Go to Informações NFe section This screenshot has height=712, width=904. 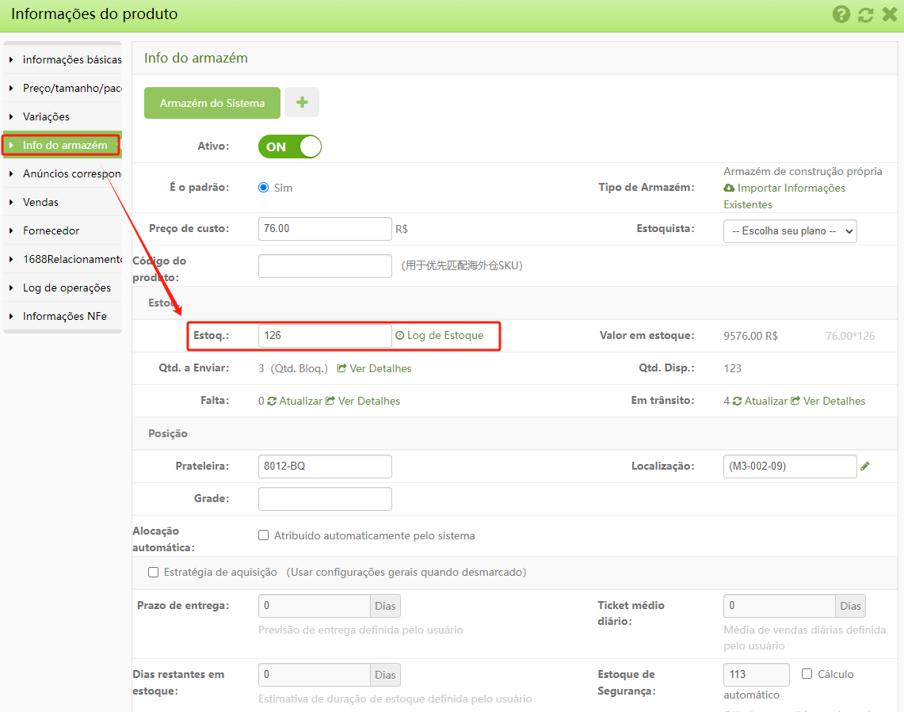pos(64,316)
